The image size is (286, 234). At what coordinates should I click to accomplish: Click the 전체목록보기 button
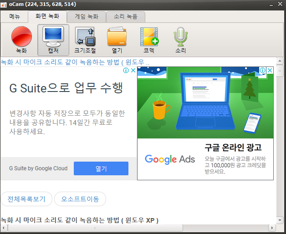click(26, 199)
